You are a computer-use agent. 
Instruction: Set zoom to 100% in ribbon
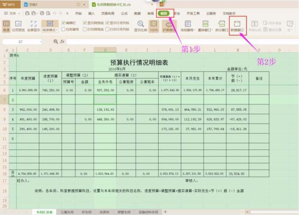154,26
